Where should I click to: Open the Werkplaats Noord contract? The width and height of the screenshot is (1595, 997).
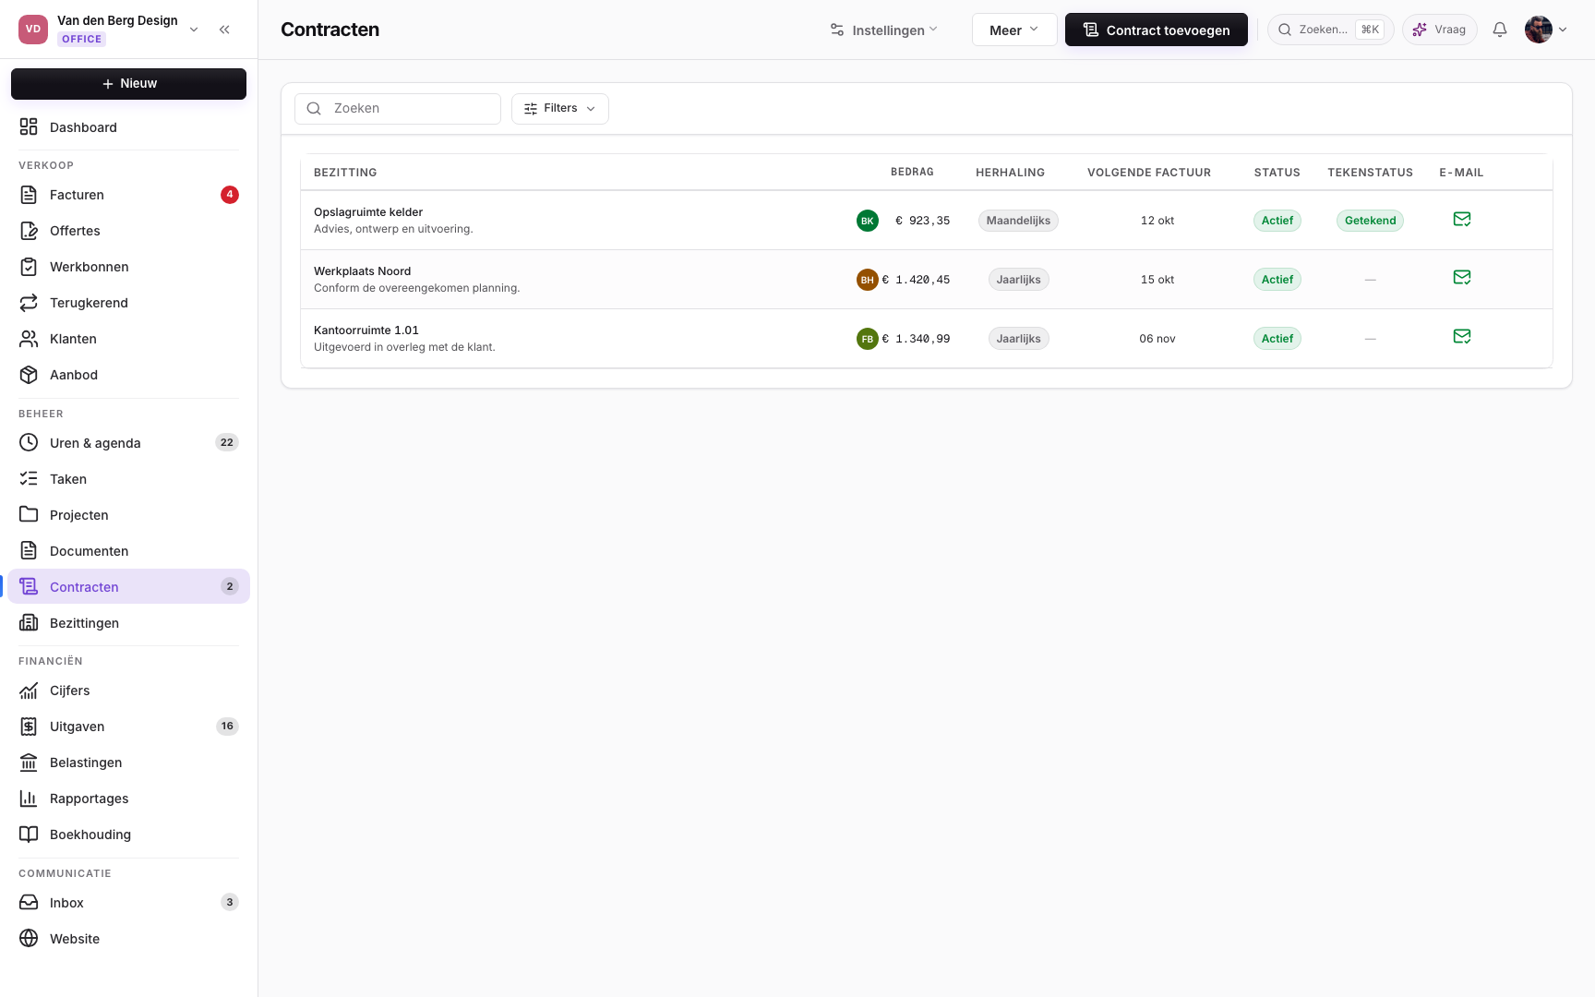click(x=927, y=280)
